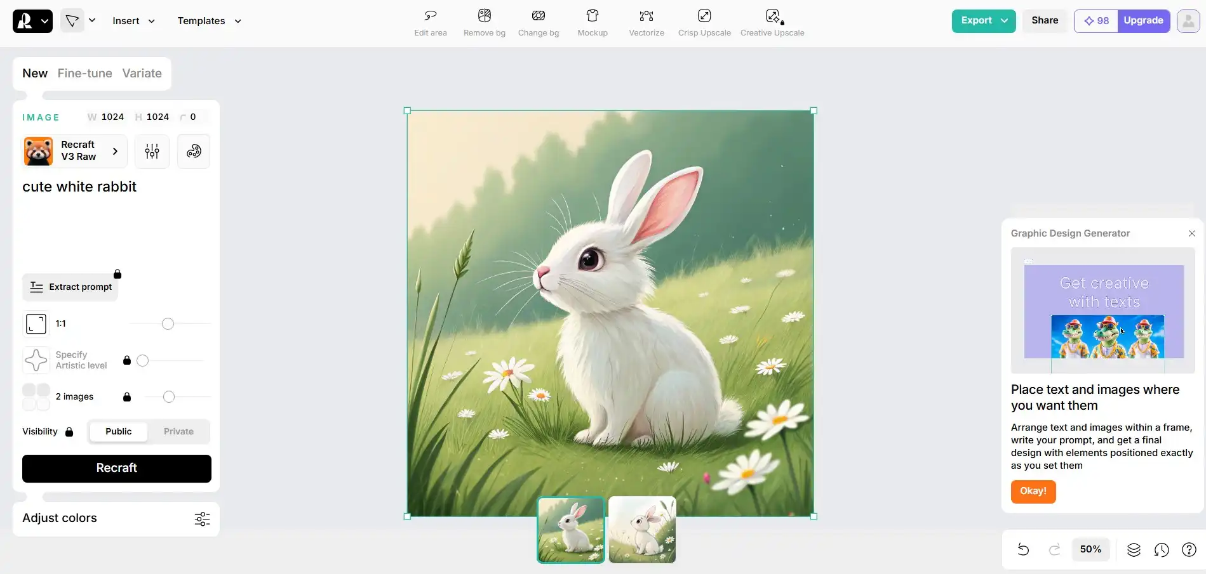Click the aspect ratio slider handle
1206x574 pixels.
(x=168, y=324)
